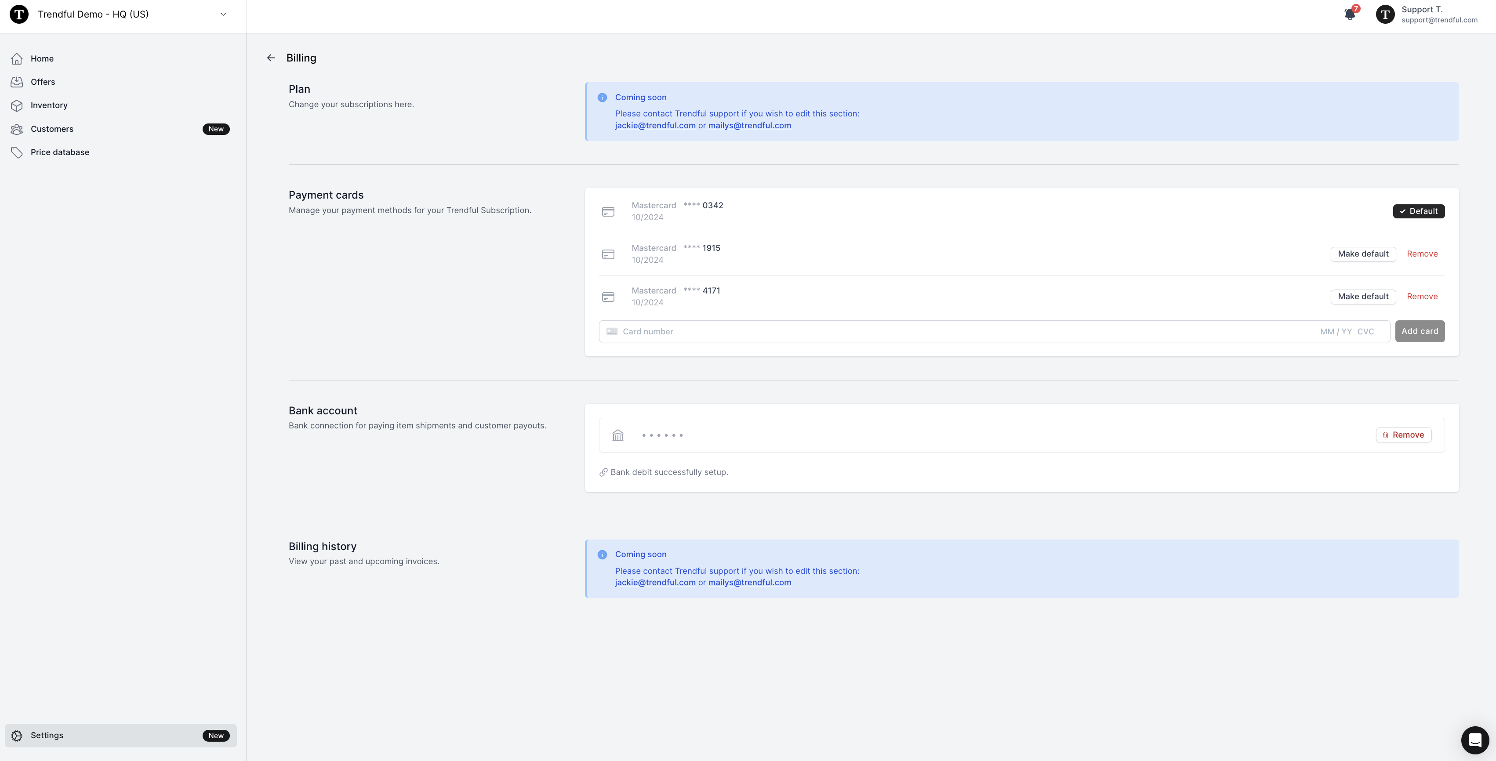Make Mastercard 1915 the default card

[1363, 254]
